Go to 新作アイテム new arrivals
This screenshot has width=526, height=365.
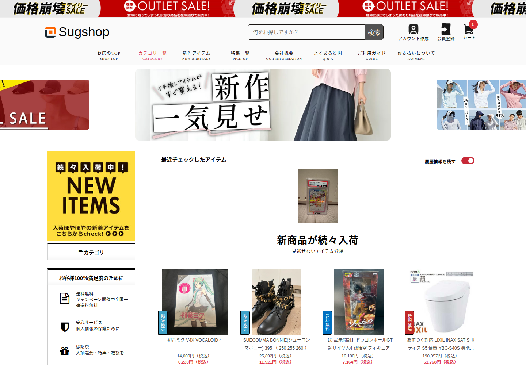pos(197,55)
